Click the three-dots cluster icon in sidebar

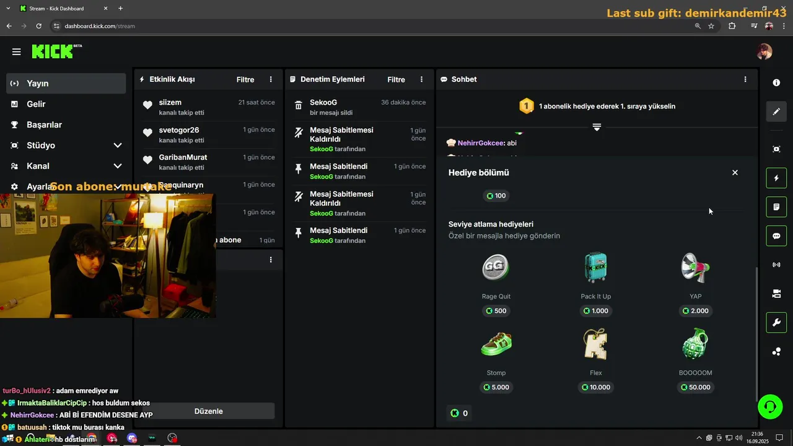pyautogui.click(x=776, y=352)
